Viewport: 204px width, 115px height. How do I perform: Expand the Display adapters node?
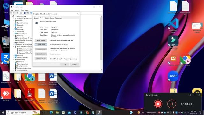tap(13, 34)
